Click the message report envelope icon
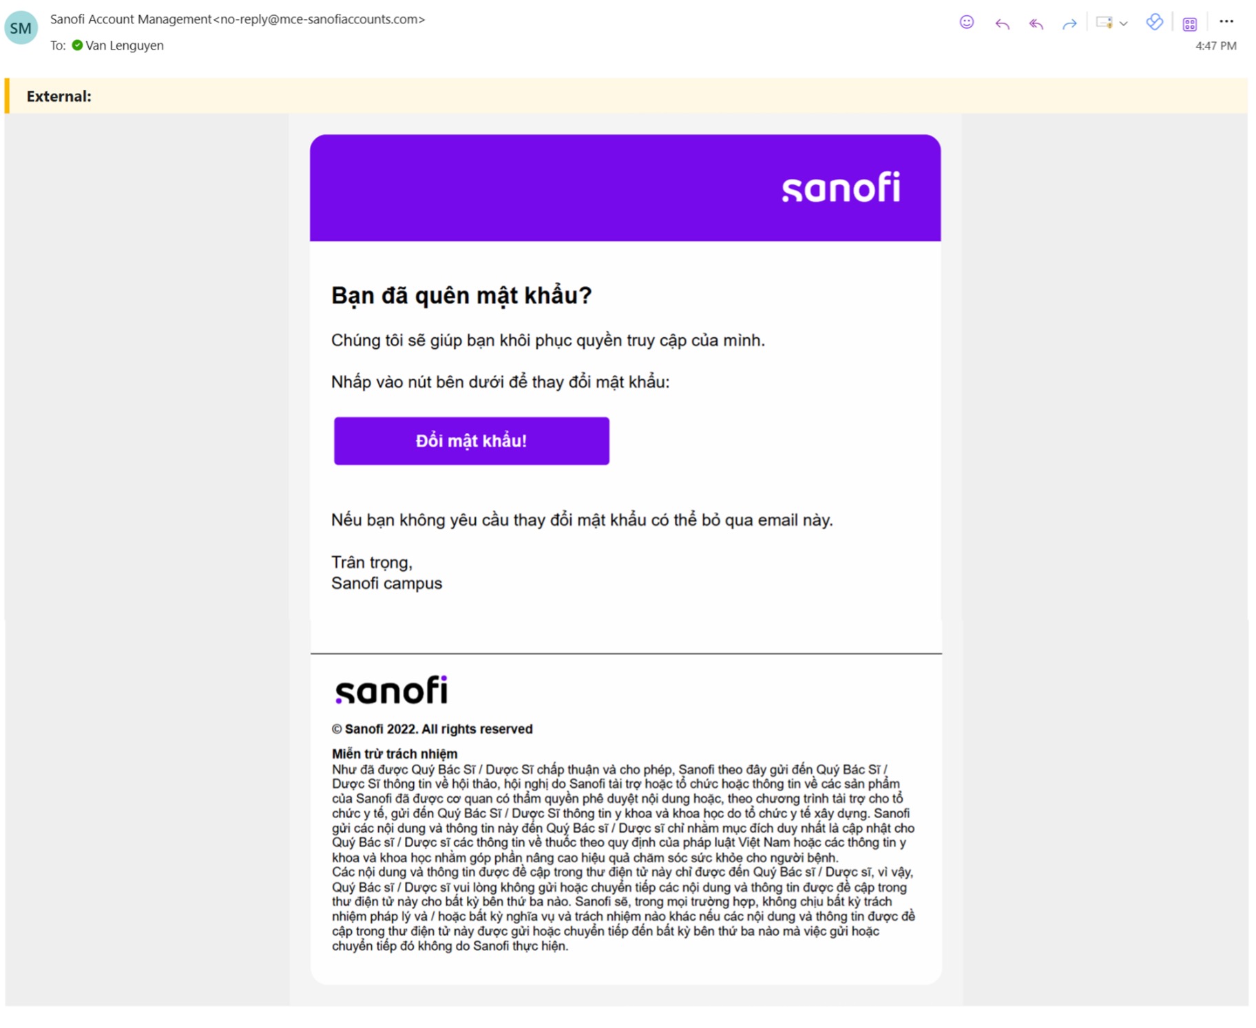Viewport: 1256px width, 1028px height. pos(1104,23)
